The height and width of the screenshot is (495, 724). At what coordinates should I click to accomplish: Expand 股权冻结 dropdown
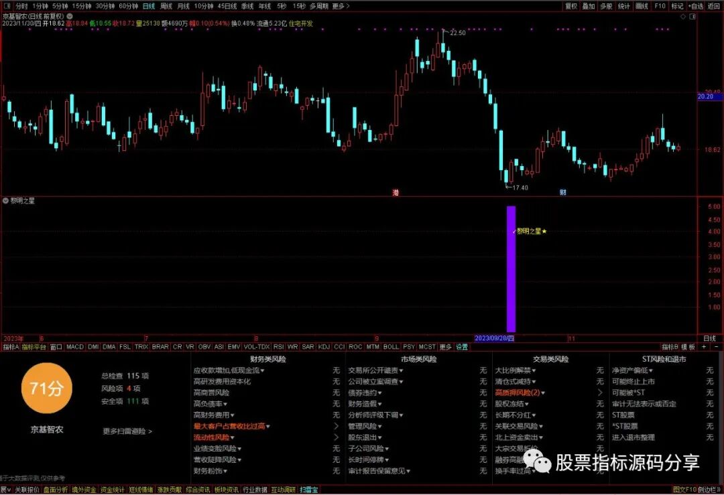(x=526, y=404)
